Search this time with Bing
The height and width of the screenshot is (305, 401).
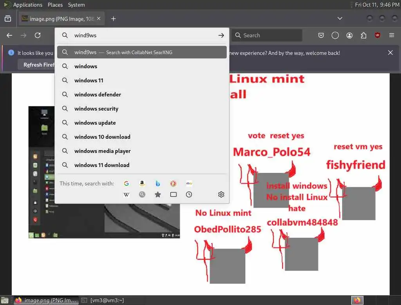[x=157, y=183]
